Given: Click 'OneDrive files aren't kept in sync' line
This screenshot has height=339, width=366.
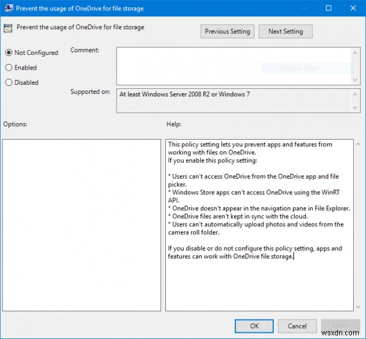Looking at the screenshot, I should pos(238,216).
